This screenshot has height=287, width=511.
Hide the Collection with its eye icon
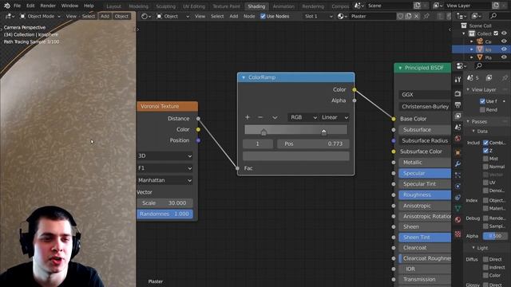coord(504,33)
